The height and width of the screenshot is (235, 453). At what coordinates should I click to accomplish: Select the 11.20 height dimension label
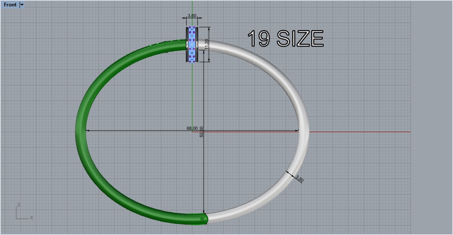click(x=206, y=44)
